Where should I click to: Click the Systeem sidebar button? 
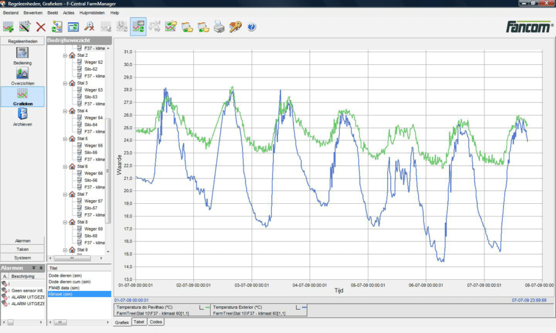[x=22, y=258]
